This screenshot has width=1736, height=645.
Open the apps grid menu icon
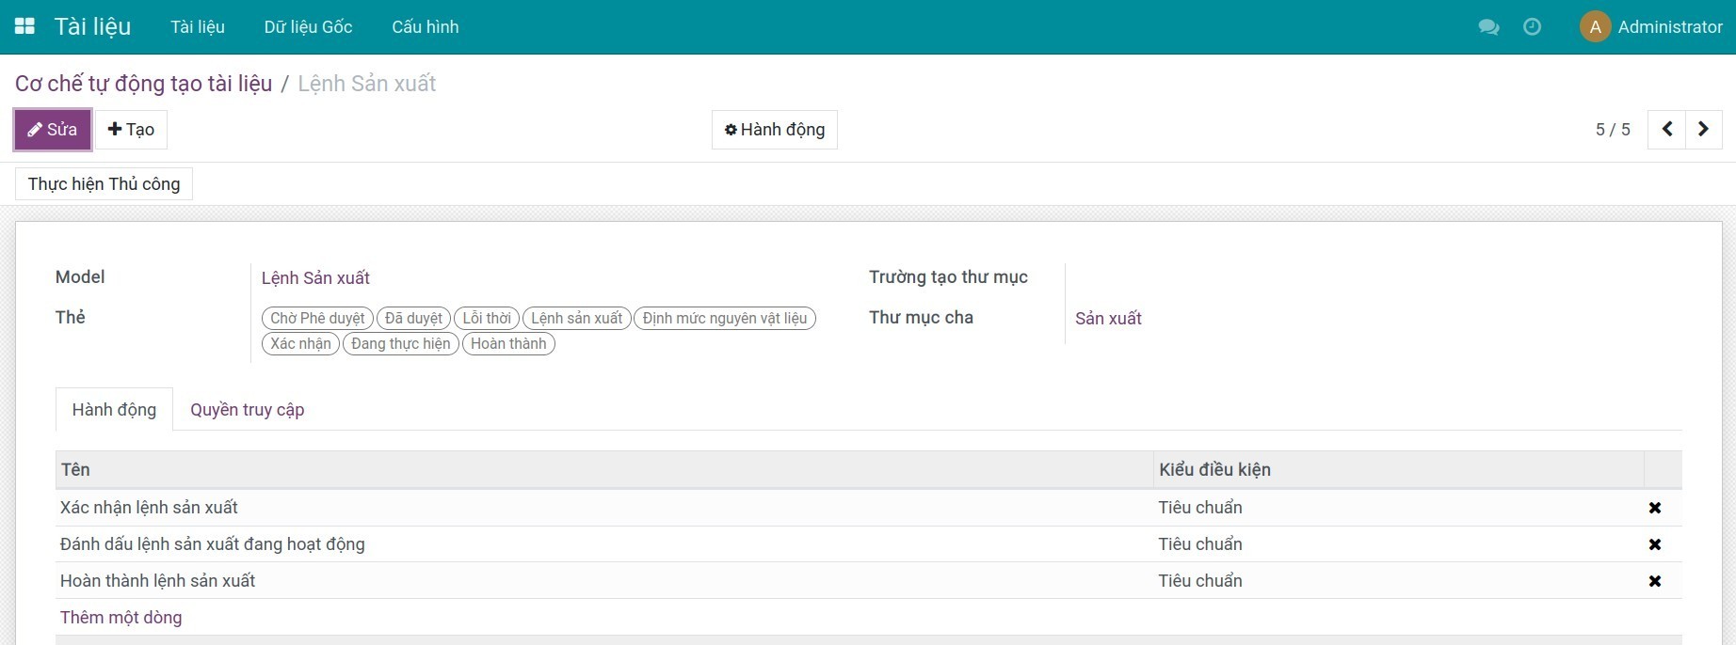(x=24, y=26)
